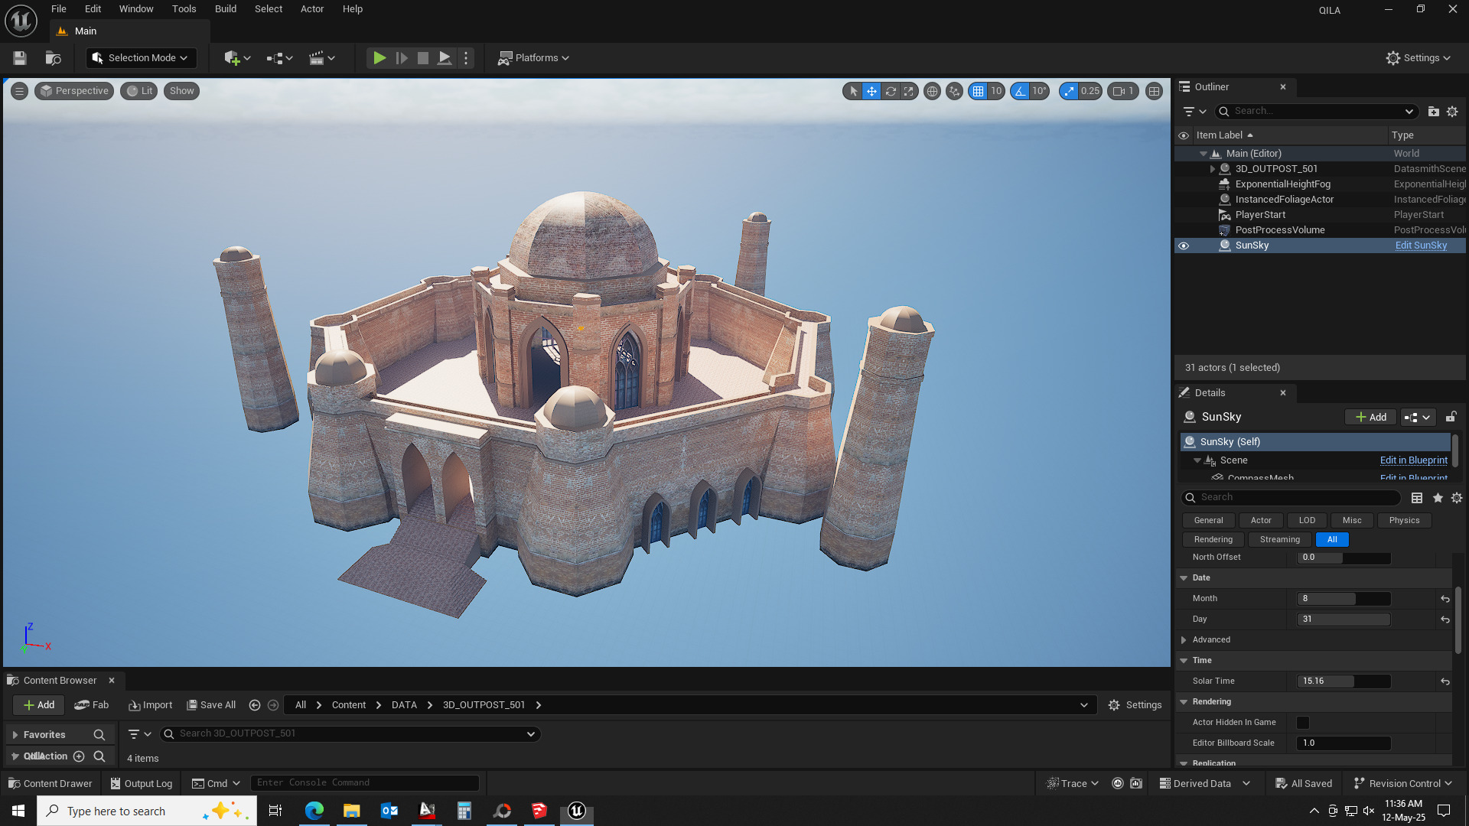Image resolution: width=1469 pixels, height=826 pixels.
Task: Click Edit in Blueprint link for Scene
Action: tap(1413, 460)
